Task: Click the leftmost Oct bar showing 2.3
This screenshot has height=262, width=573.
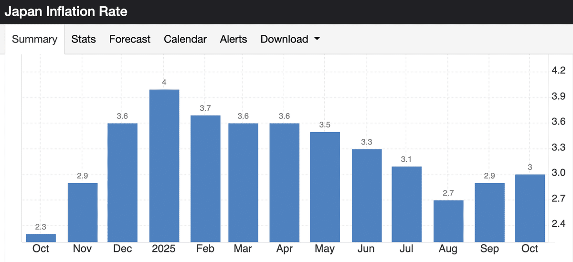Action: click(41, 238)
